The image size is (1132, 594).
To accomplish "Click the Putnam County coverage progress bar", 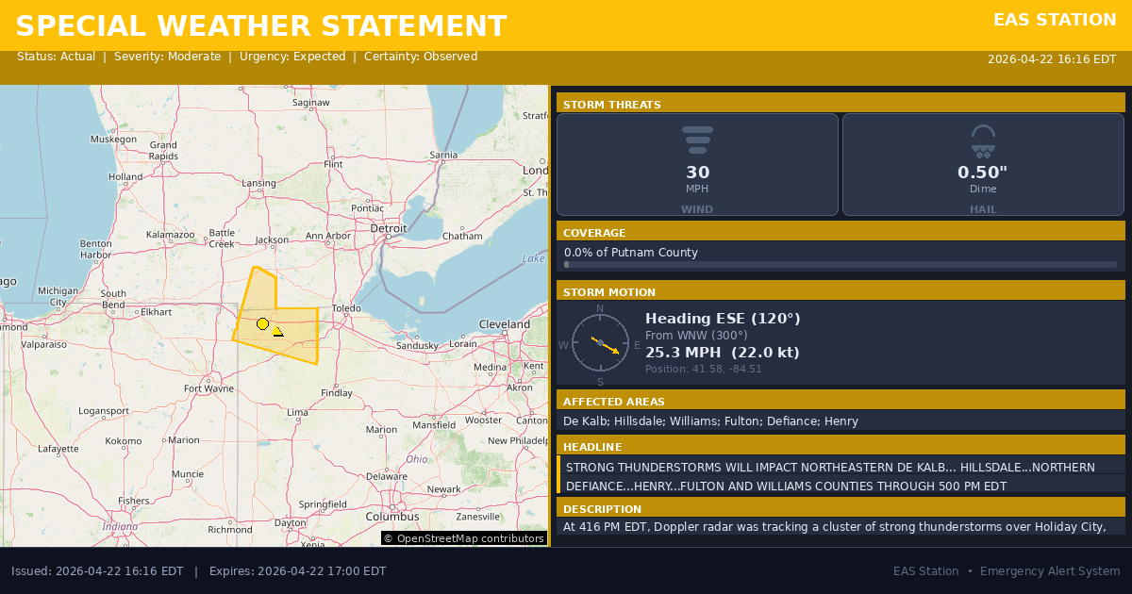I will click(x=841, y=265).
